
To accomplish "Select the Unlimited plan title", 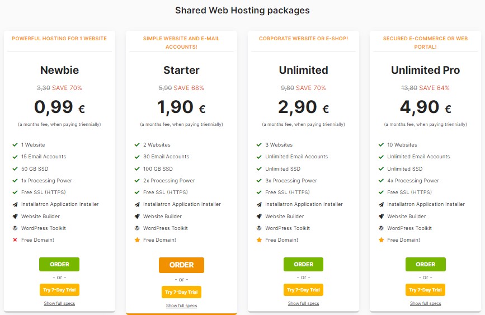I will click(x=303, y=70).
